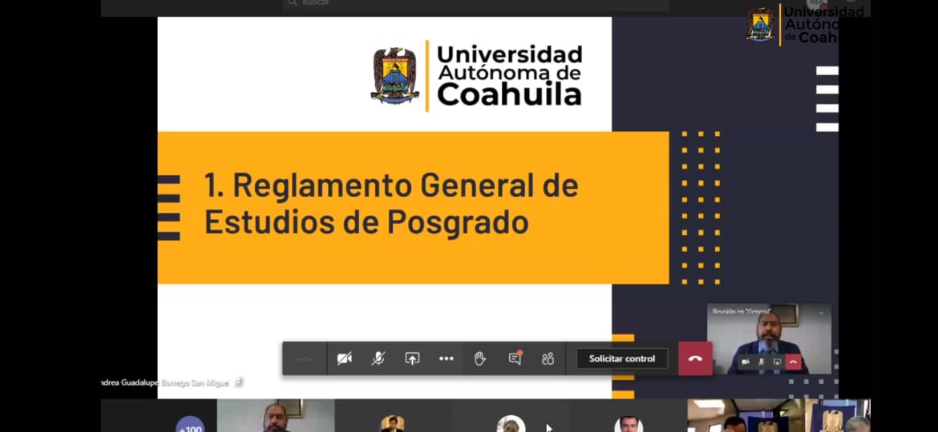Open the +100 more participants bubble

(190, 426)
